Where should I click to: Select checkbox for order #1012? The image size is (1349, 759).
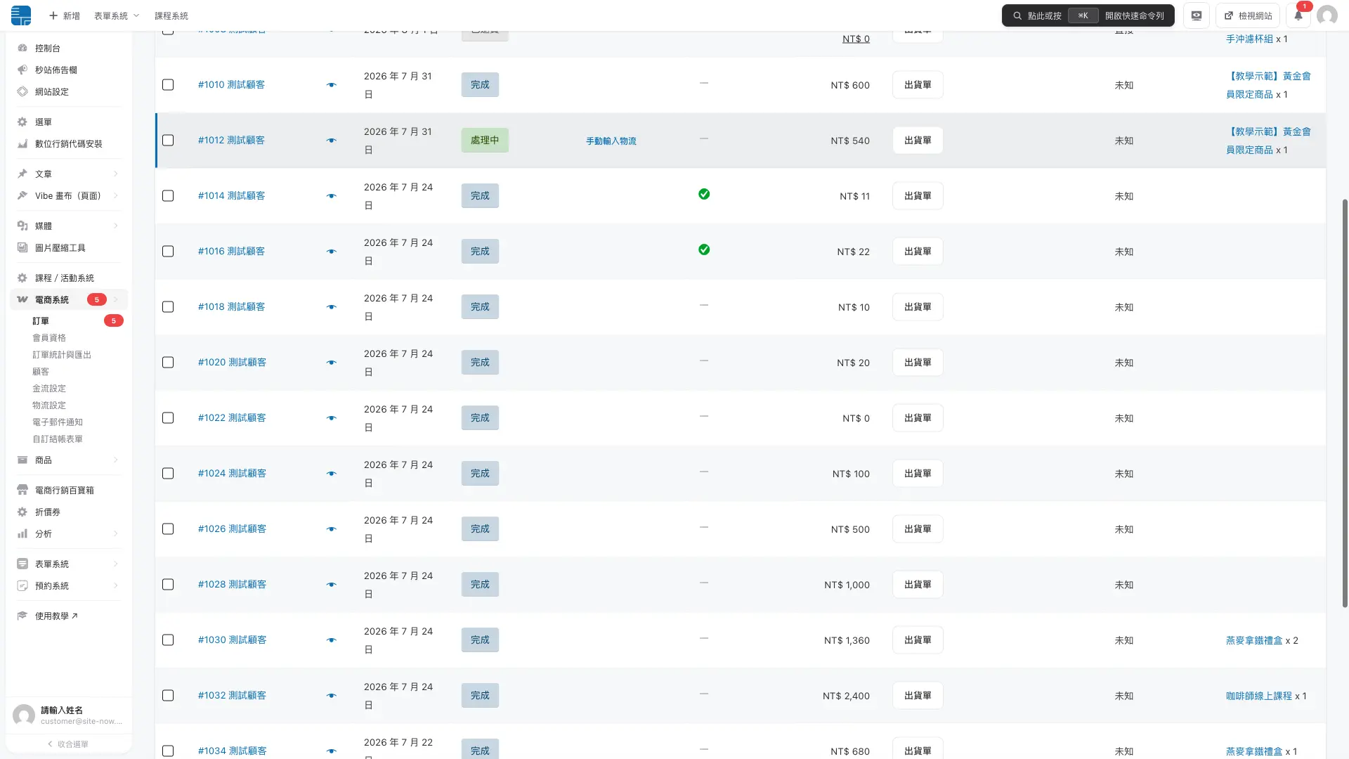click(x=168, y=140)
